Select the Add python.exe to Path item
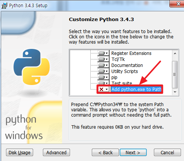Viewport: 184px width, 161px height. [x=136, y=89]
